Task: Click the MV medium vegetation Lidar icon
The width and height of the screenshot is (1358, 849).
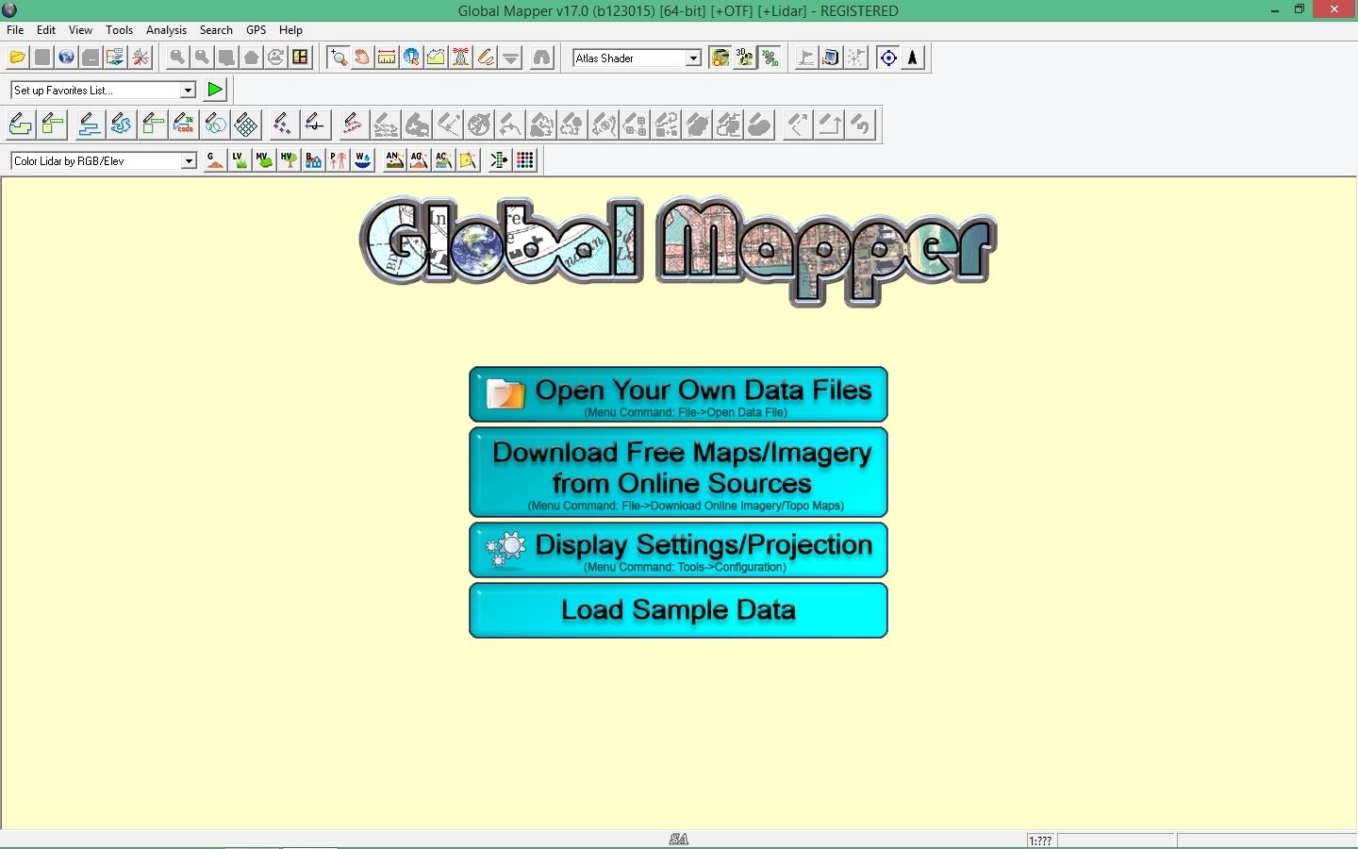Action: (264, 160)
